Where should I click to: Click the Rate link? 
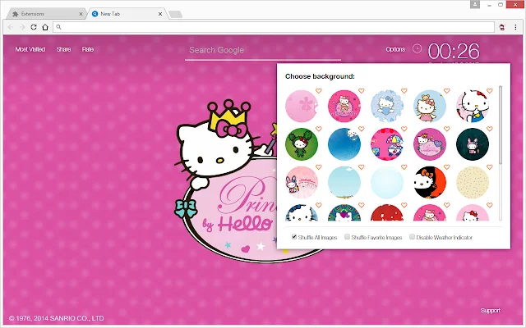click(x=88, y=49)
